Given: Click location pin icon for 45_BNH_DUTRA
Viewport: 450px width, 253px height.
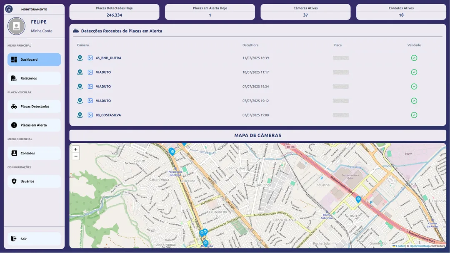Looking at the screenshot, I should pos(80,58).
